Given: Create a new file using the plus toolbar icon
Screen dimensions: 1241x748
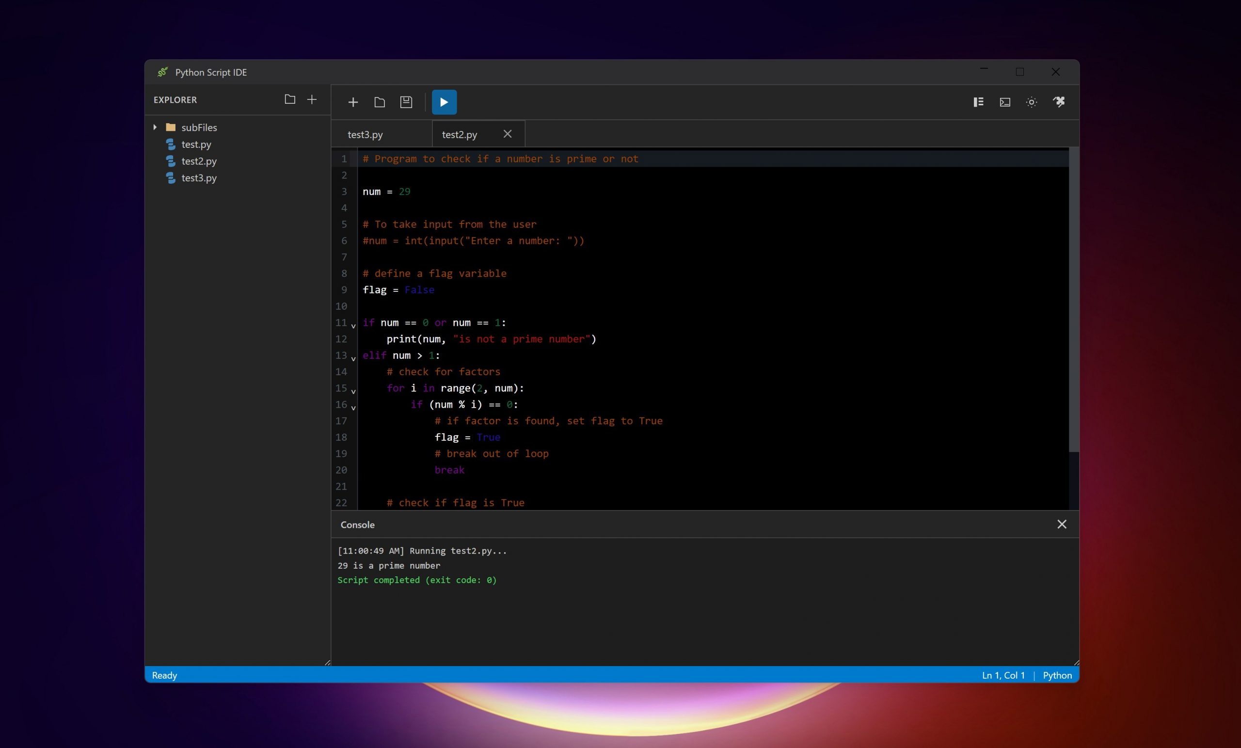Looking at the screenshot, I should pyautogui.click(x=353, y=102).
